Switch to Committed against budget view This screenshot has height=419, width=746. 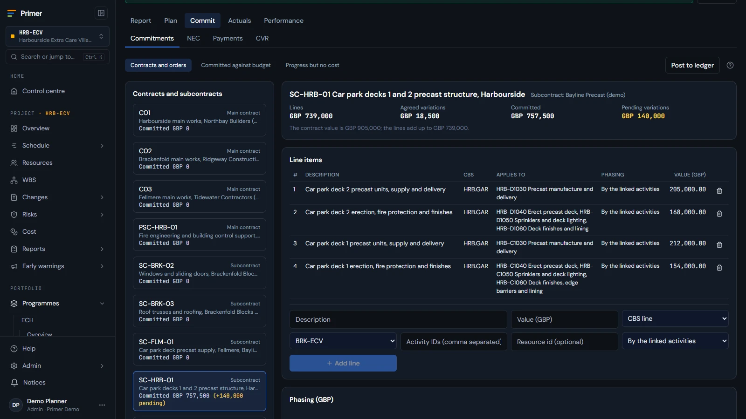pos(235,65)
